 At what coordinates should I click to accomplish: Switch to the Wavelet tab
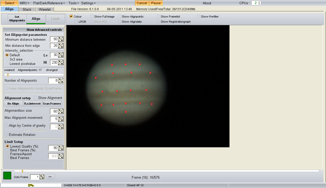45,9
